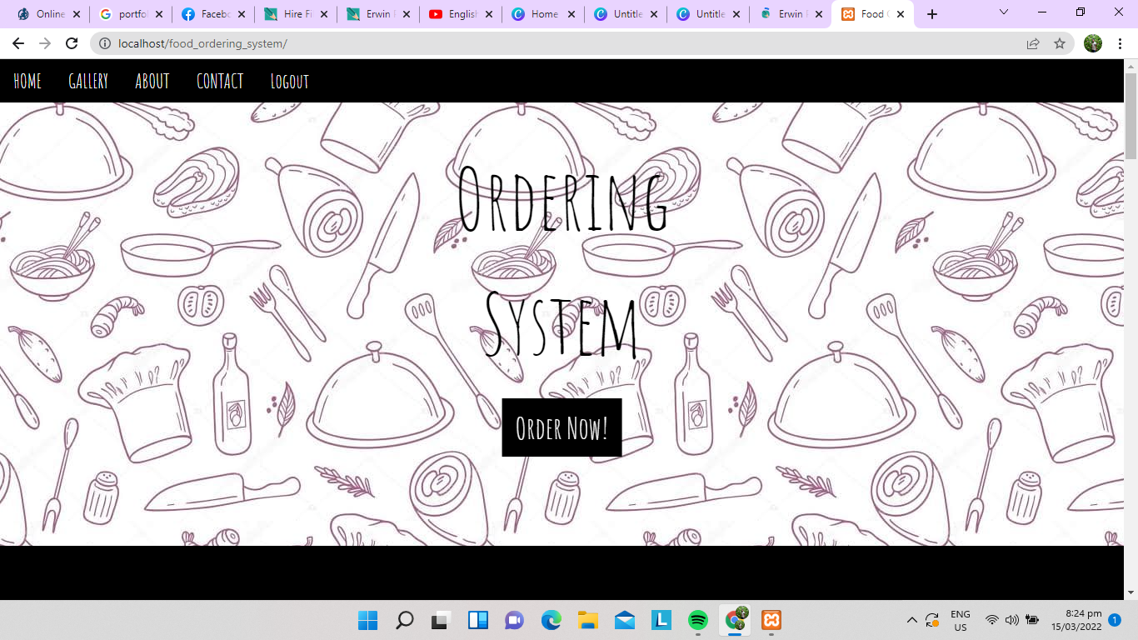1138x640 pixels.
Task: Click the page's vertical scrollbar thumb
Action: [1131, 115]
